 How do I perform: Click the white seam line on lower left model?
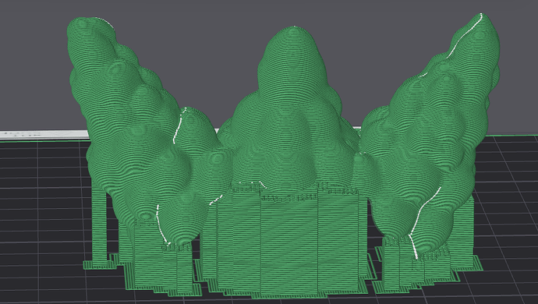coord(161,224)
